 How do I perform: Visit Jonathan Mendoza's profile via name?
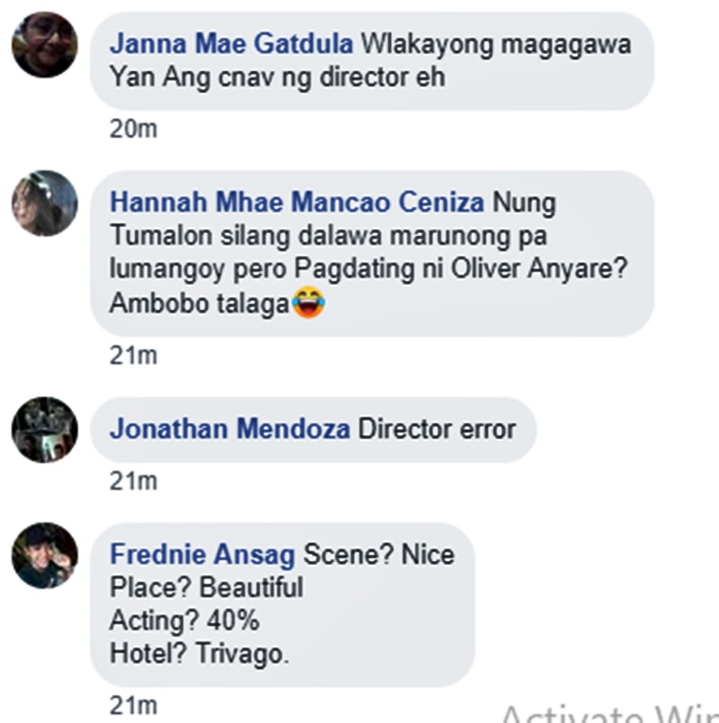230,429
